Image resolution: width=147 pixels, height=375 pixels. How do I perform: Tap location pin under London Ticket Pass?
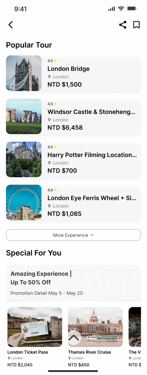coord(9,358)
